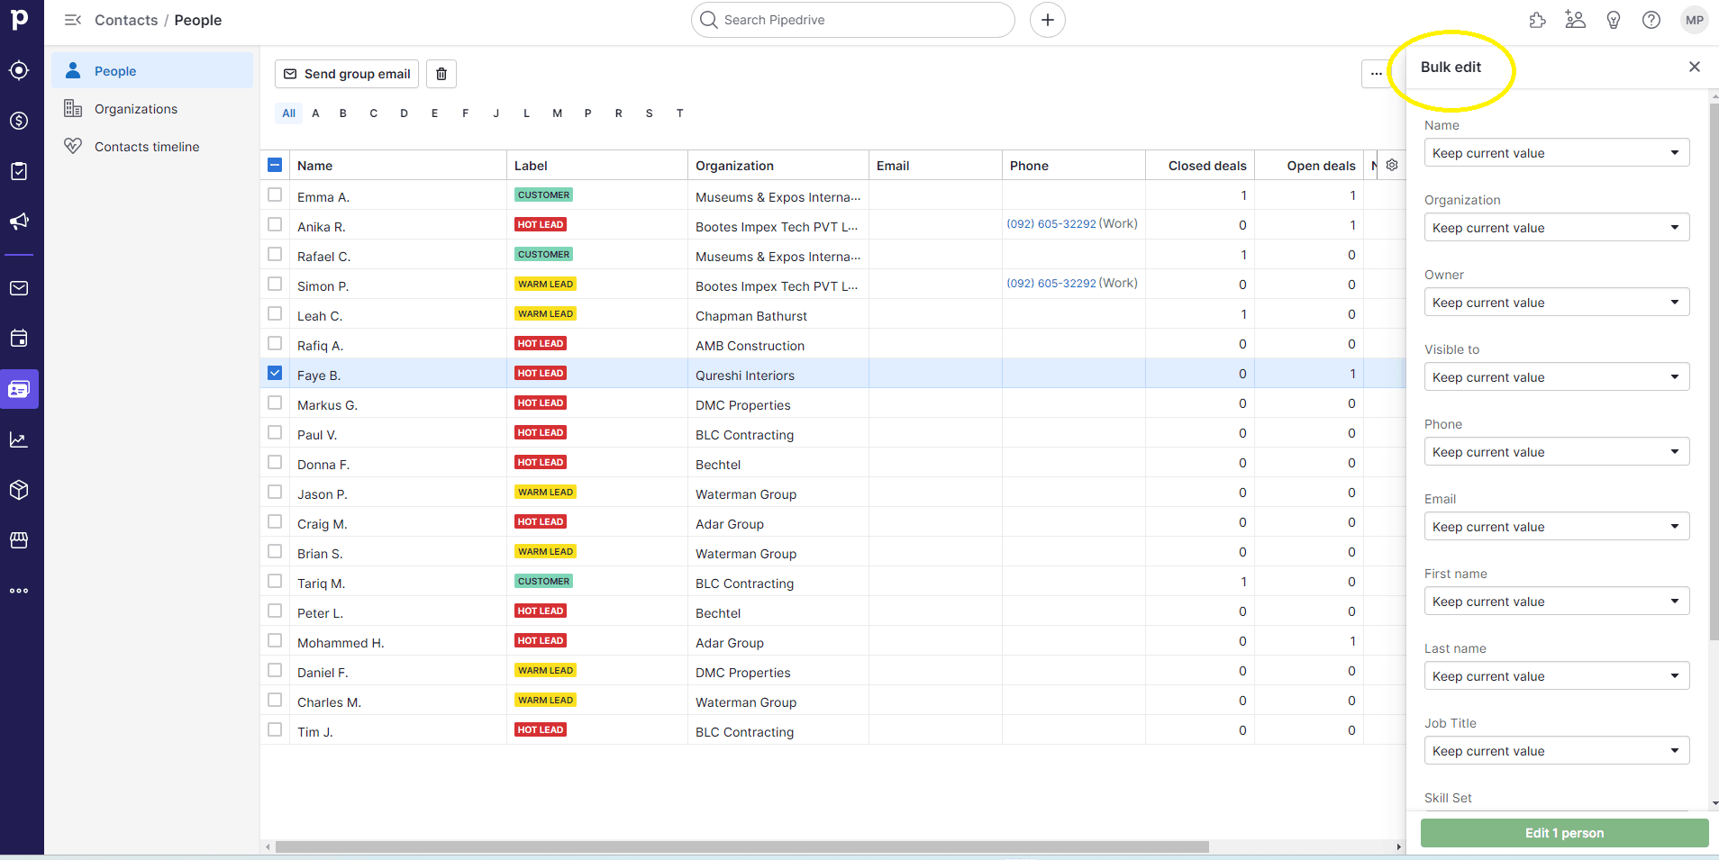Check the checkbox for Jason P.

pyautogui.click(x=275, y=492)
